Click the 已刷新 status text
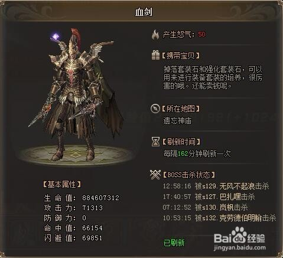Screen dimensions: 283x258 coord(174,243)
